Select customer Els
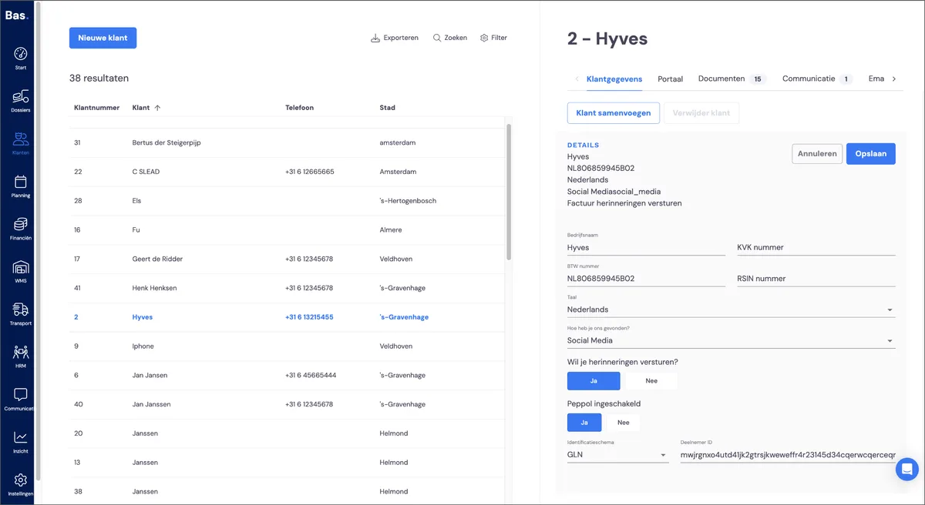Viewport: 925px width, 505px height. tap(287, 201)
